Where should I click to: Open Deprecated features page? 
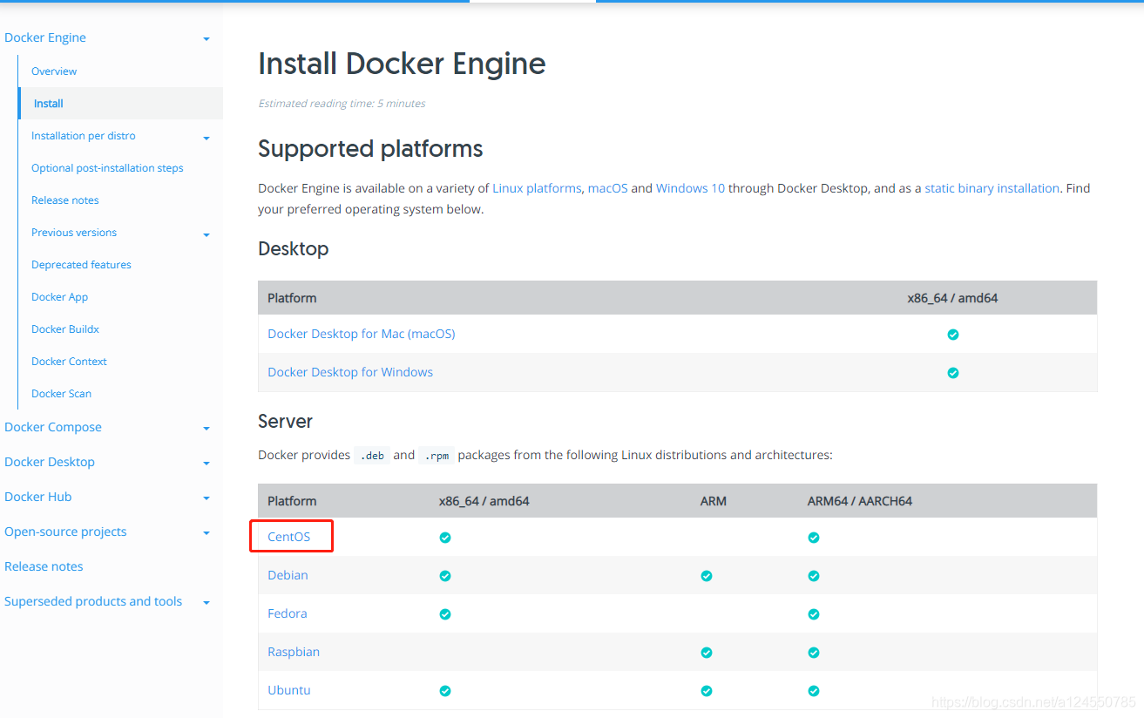[81, 265]
